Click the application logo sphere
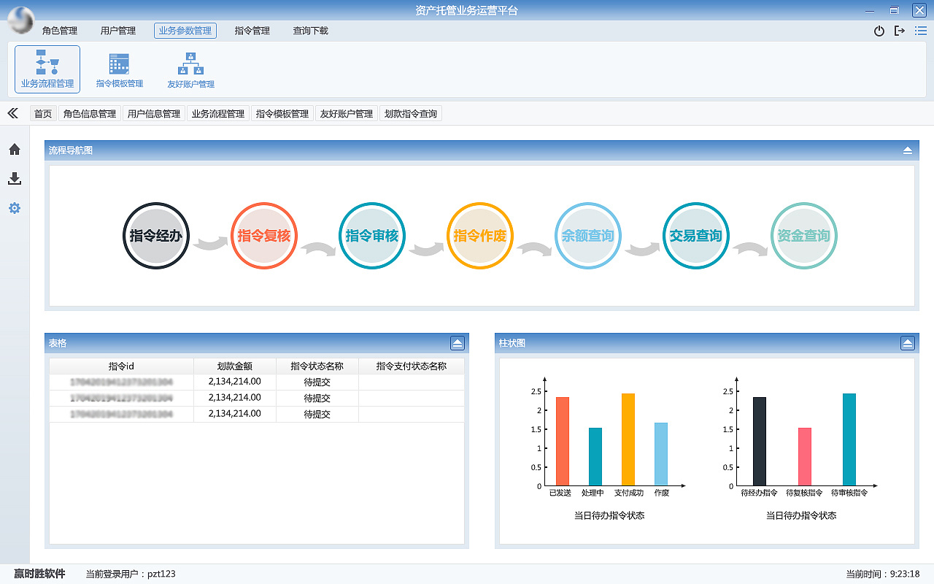This screenshot has width=934, height=584. [x=21, y=20]
